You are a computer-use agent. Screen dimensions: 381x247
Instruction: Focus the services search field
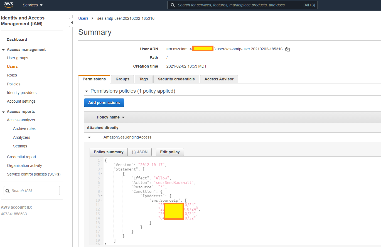(242, 5)
